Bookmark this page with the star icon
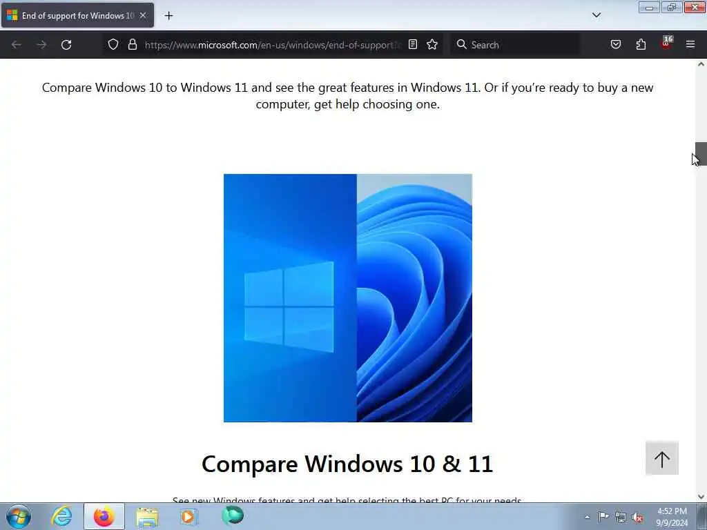Image resolution: width=707 pixels, height=530 pixels. [432, 44]
